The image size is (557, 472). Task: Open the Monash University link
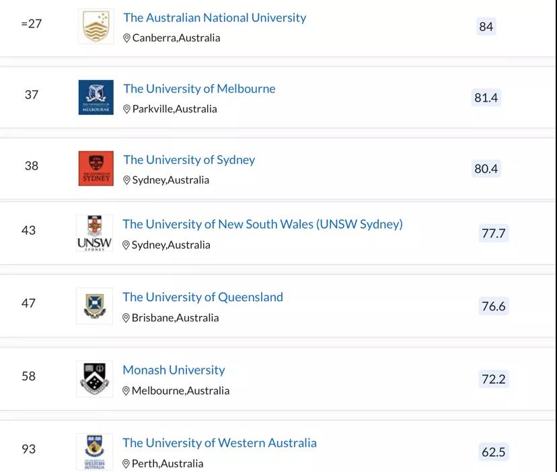pyautogui.click(x=174, y=370)
